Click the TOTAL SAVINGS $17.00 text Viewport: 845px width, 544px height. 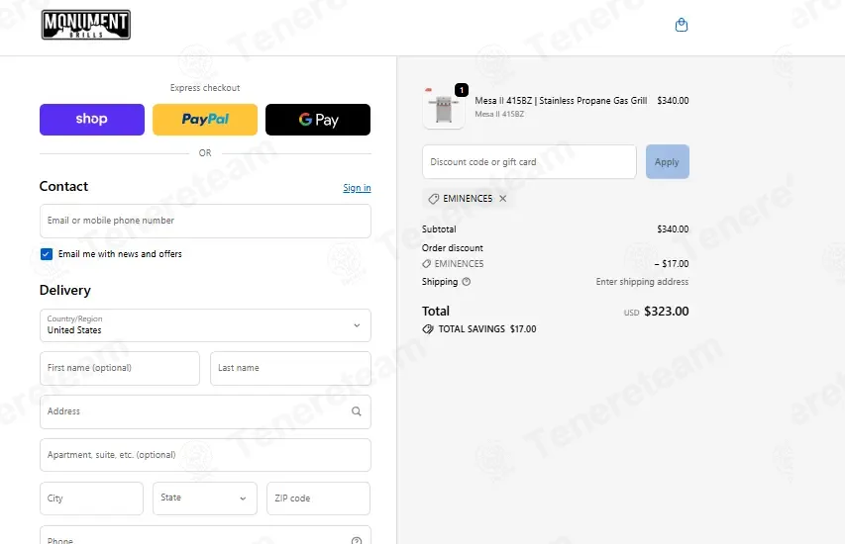tap(487, 328)
